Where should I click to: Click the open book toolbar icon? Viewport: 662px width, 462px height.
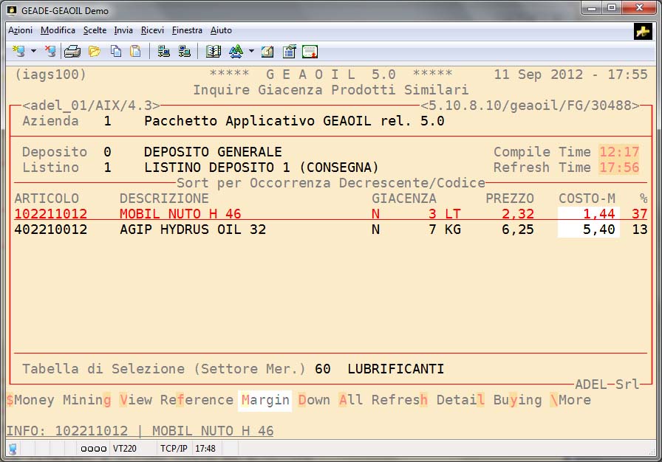[214, 51]
